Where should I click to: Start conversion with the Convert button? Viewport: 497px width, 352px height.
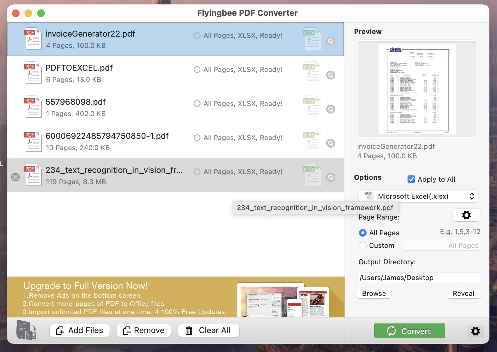pos(409,331)
